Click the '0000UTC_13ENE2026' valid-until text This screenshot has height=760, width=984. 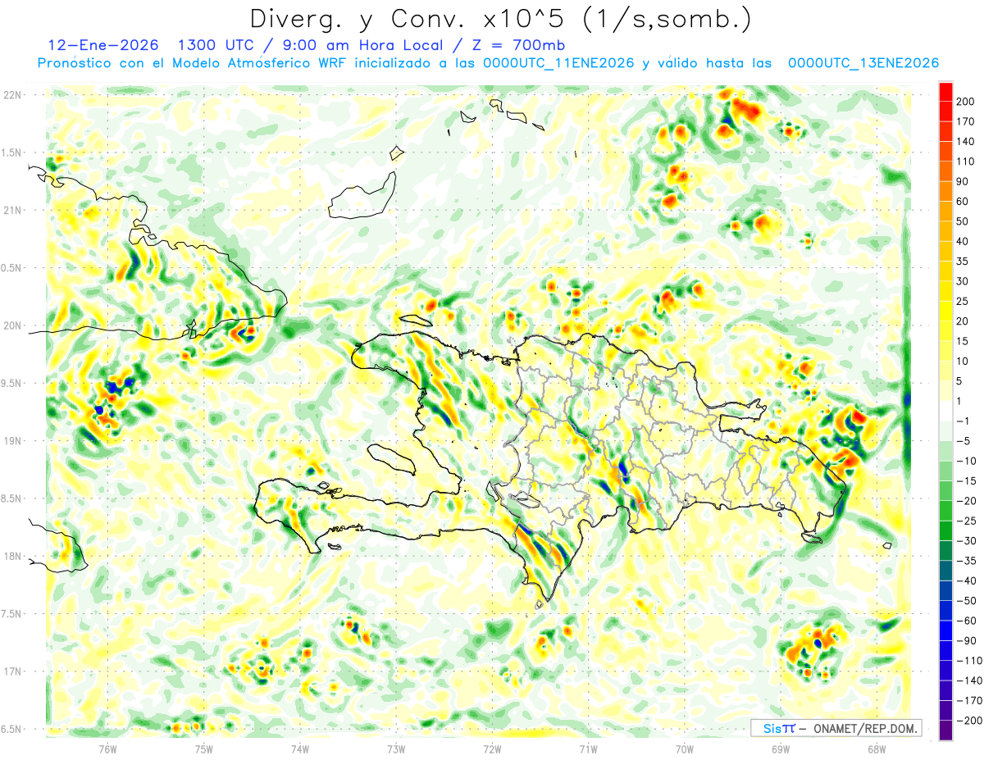coord(863,63)
